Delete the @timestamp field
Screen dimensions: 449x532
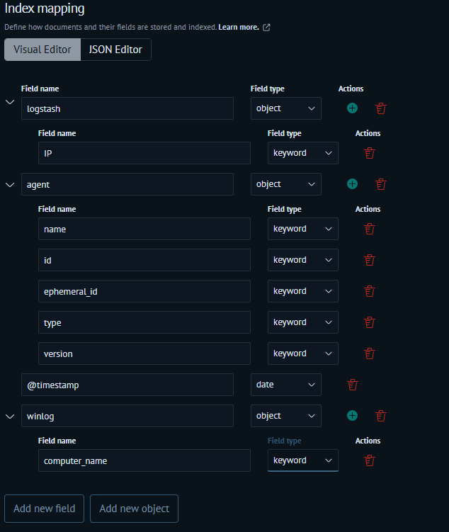coord(353,385)
